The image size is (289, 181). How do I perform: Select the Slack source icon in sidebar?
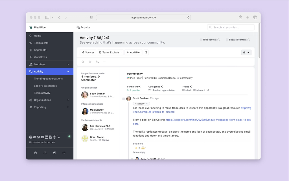30,137
